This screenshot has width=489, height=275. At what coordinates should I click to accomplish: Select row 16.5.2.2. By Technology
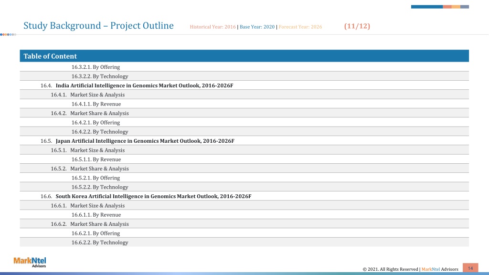pos(244,187)
